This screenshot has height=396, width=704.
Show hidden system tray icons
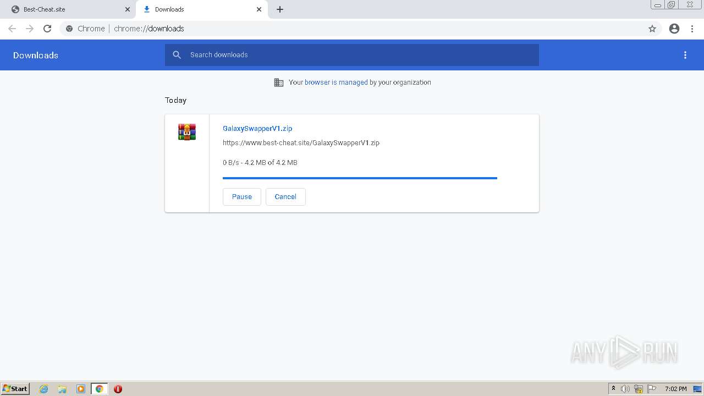(613, 389)
